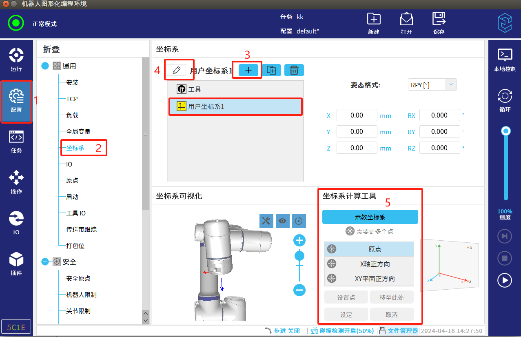This screenshot has width=521, height=337.
Task: Click the reset view rotation icon
Action: 299,221
